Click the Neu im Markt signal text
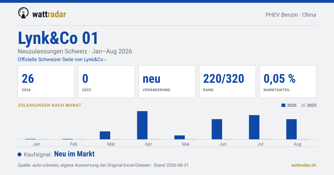 (74, 154)
